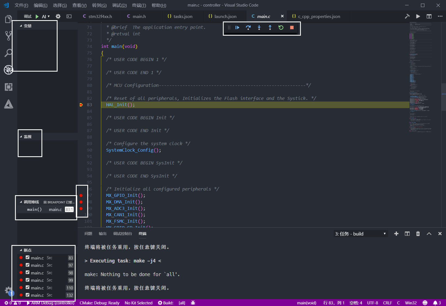Stop debugging with the red square icon
446x306 pixels.
292,27
